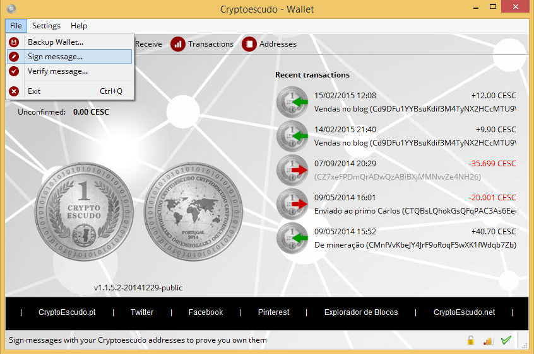534x354 pixels.
Task: Select Sign message... menu entry
Action: [69, 57]
